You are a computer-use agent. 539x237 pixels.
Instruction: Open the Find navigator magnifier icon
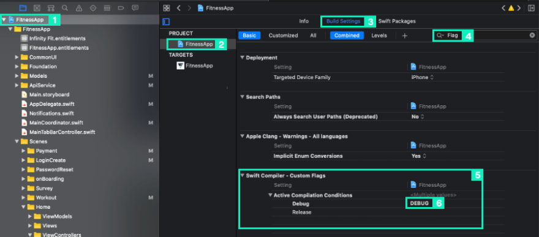click(65, 8)
